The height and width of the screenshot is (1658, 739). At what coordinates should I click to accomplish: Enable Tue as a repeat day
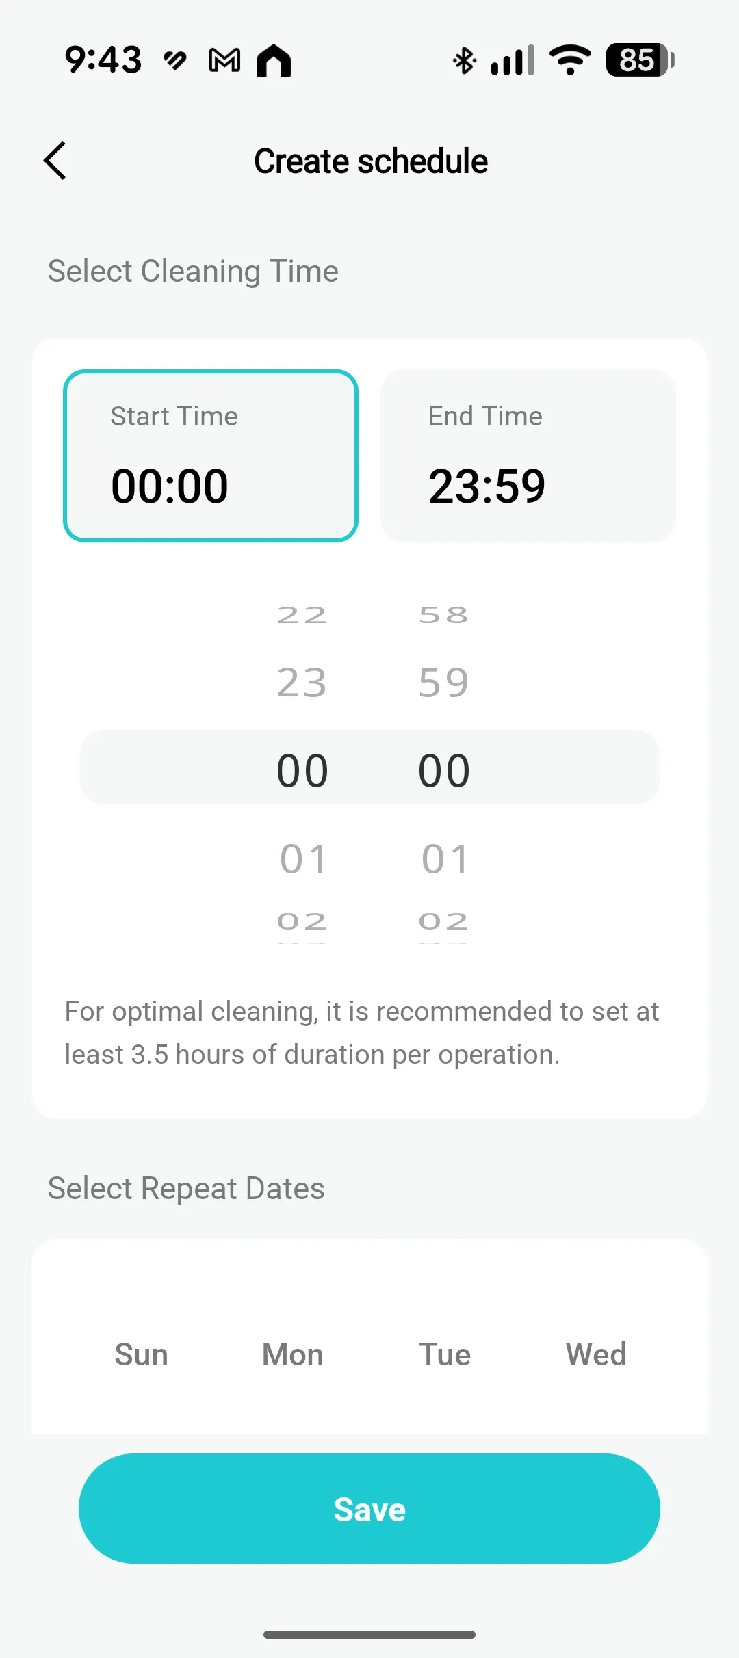[x=445, y=1354]
